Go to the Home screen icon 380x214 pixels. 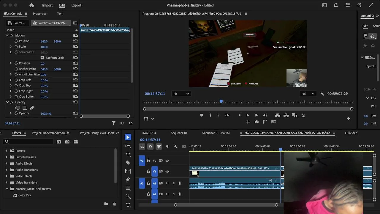[32, 5]
